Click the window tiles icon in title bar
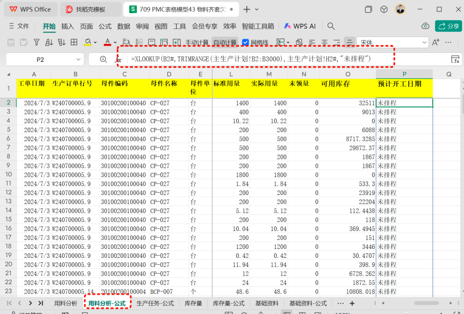Screen dimensions: 464x314 tap(368, 10)
